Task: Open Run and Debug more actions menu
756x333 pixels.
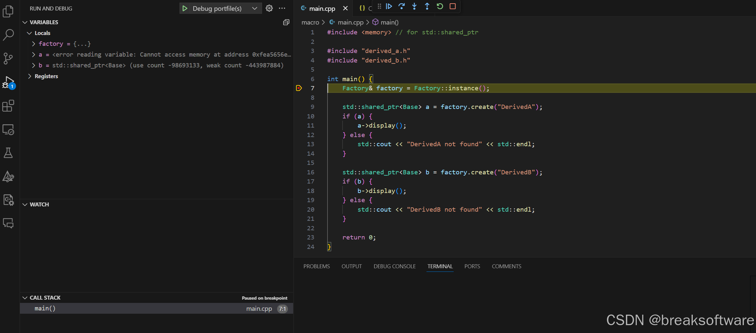Action: [282, 9]
